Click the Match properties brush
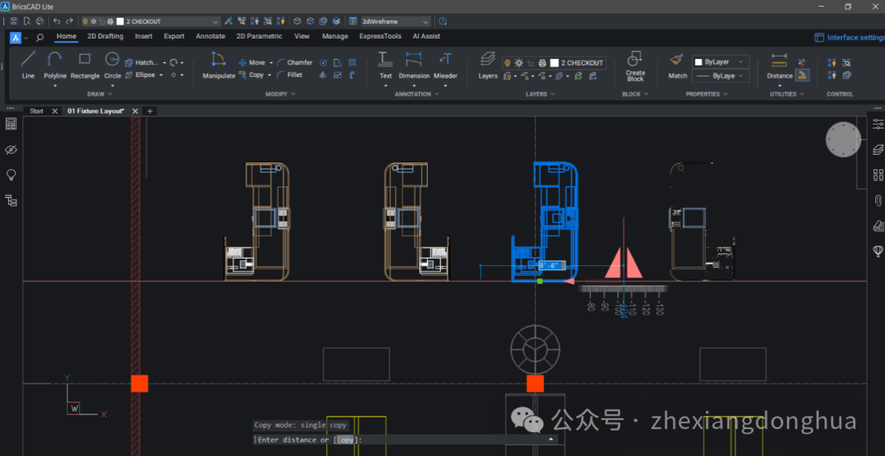 tap(678, 66)
